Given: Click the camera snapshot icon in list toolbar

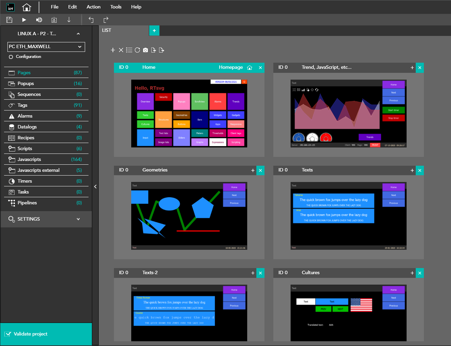Looking at the screenshot, I should coord(145,50).
